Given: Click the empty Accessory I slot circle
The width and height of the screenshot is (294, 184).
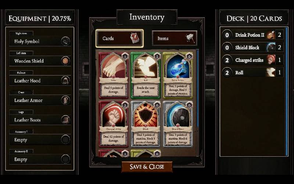Looking at the screenshot, I should 66,139.
